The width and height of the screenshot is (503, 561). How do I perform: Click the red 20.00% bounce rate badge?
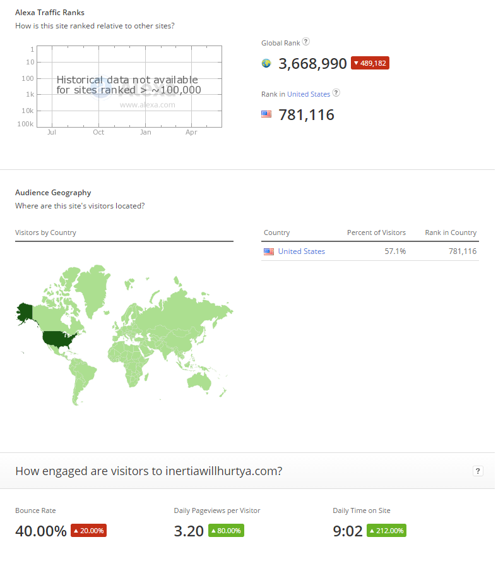pyautogui.click(x=88, y=531)
